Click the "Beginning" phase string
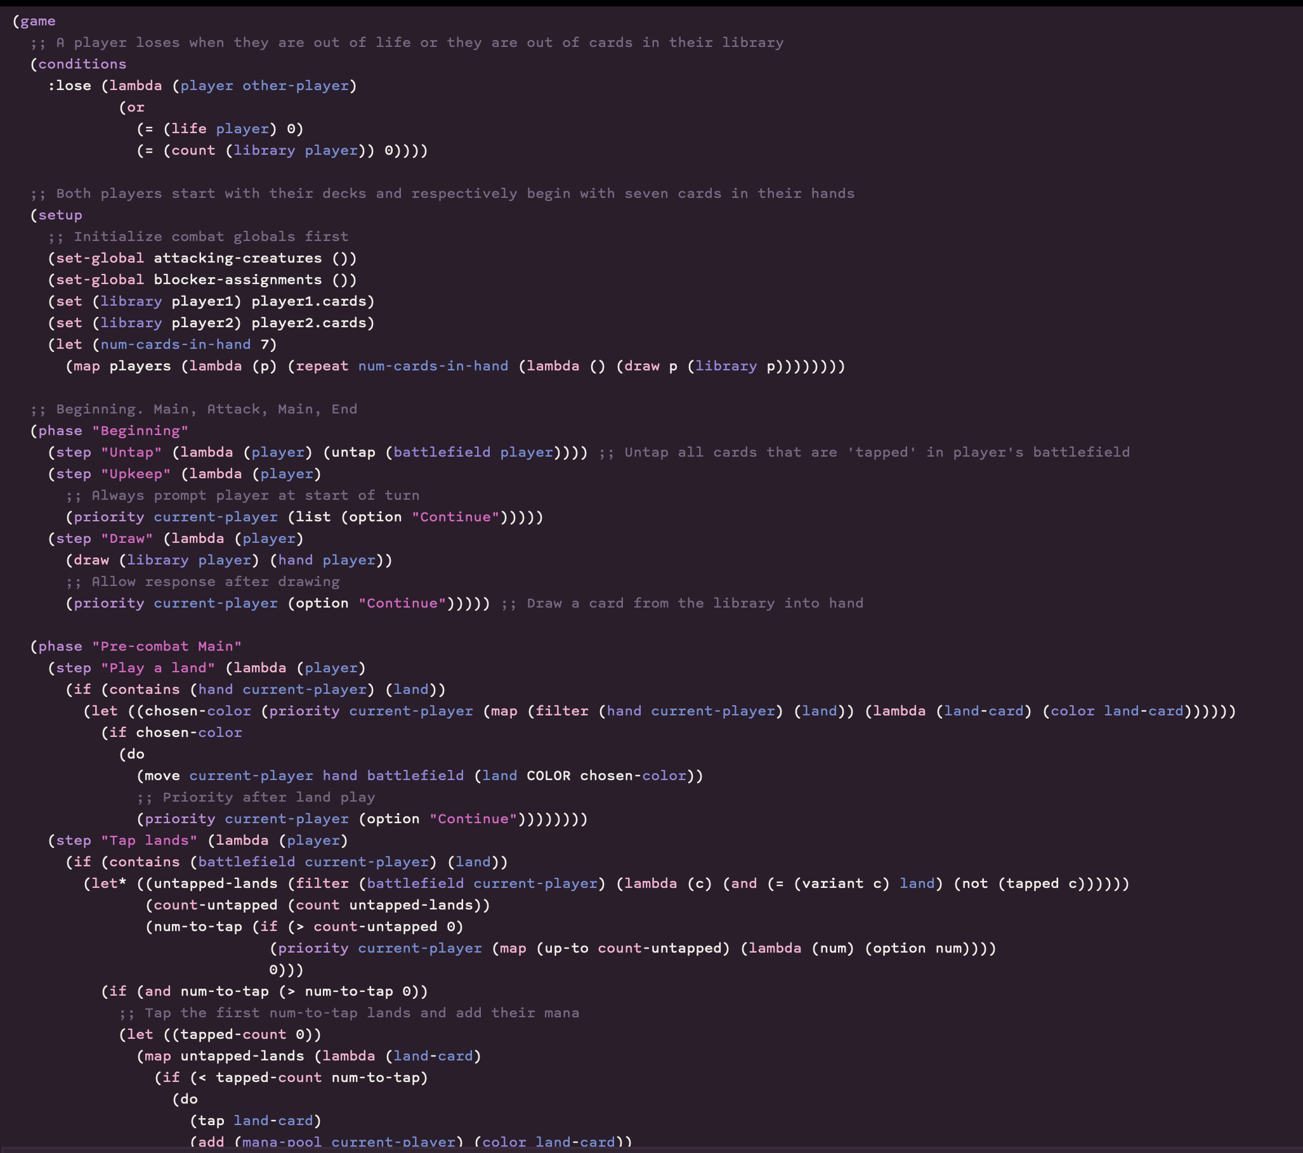 point(140,431)
